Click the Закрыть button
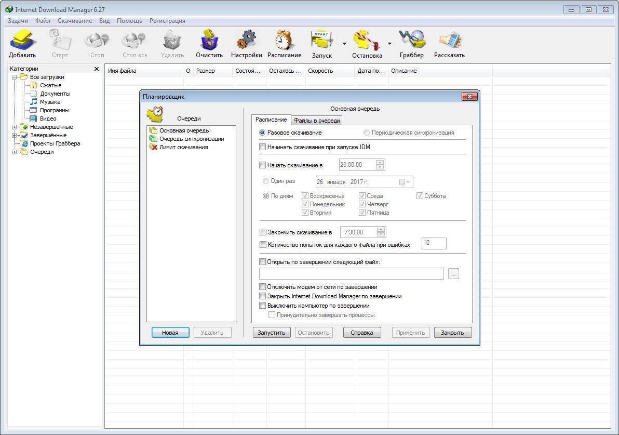Viewport: 619px width, 435px height. [x=452, y=333]
